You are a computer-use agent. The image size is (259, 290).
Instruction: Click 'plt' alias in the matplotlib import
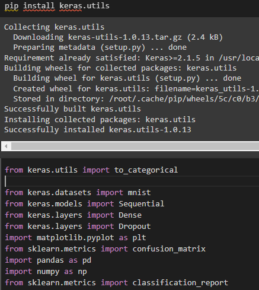tap(139, 238)
